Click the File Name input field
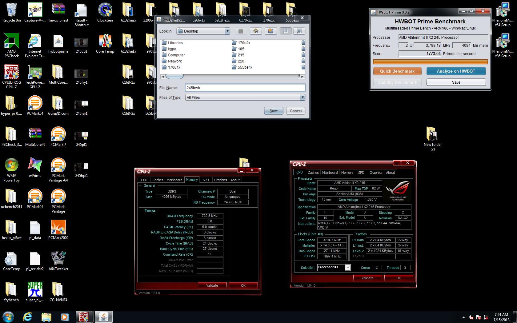517x323 pixels. point(245,88)
